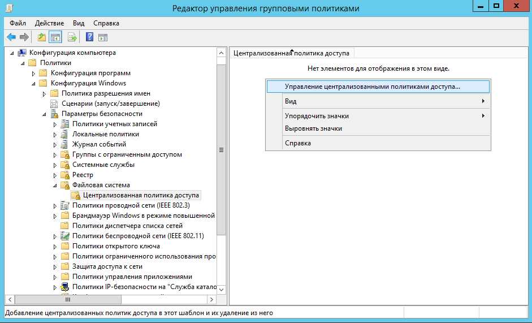Screen dimensions: 532x323
Task: Click the folder icon of Файловая система
Action: coord(65,186)
